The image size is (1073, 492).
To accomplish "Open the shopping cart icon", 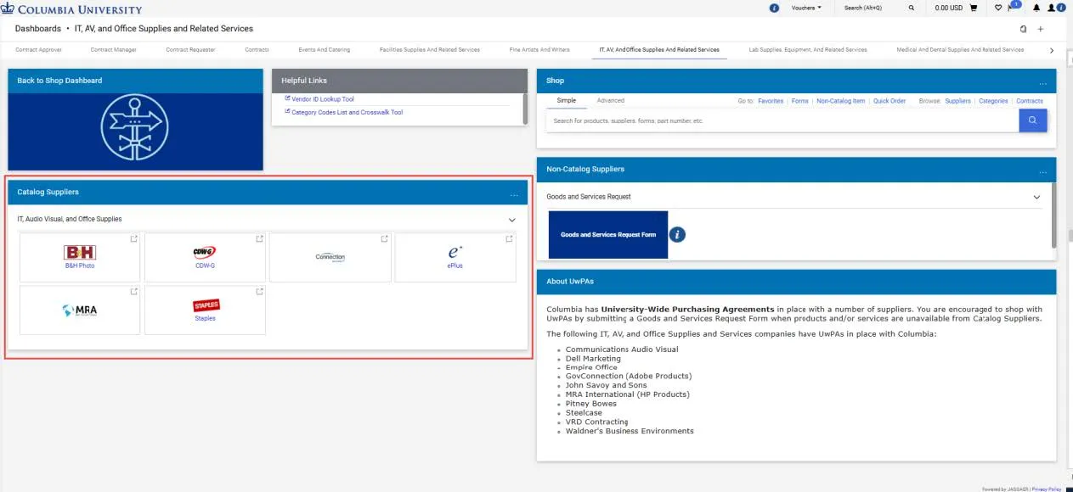I will (974, 8).
